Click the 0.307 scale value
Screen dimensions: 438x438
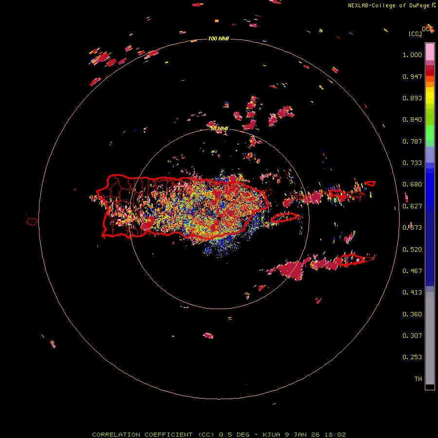pyautogui.click(x=412, y=336)
